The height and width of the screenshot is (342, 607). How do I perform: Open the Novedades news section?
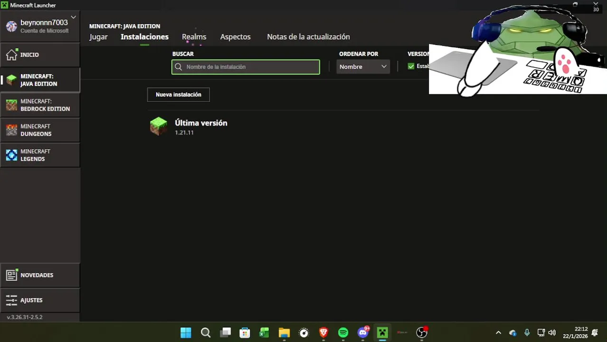pyautogui.click(x=40, y=275)
